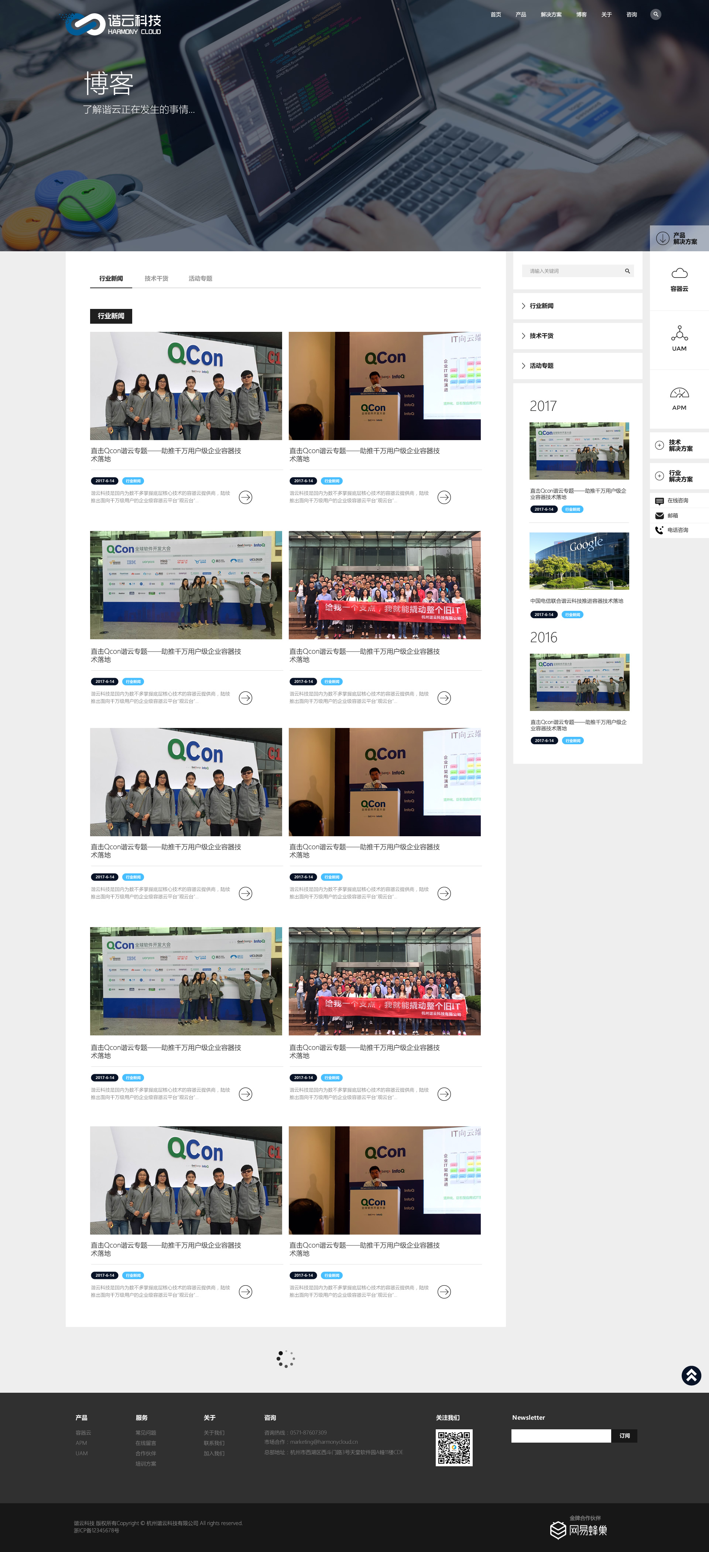Click the 订阅 newsletter button
Viewport: 709px width, 1552px height.
click(x=624, y=1436)
